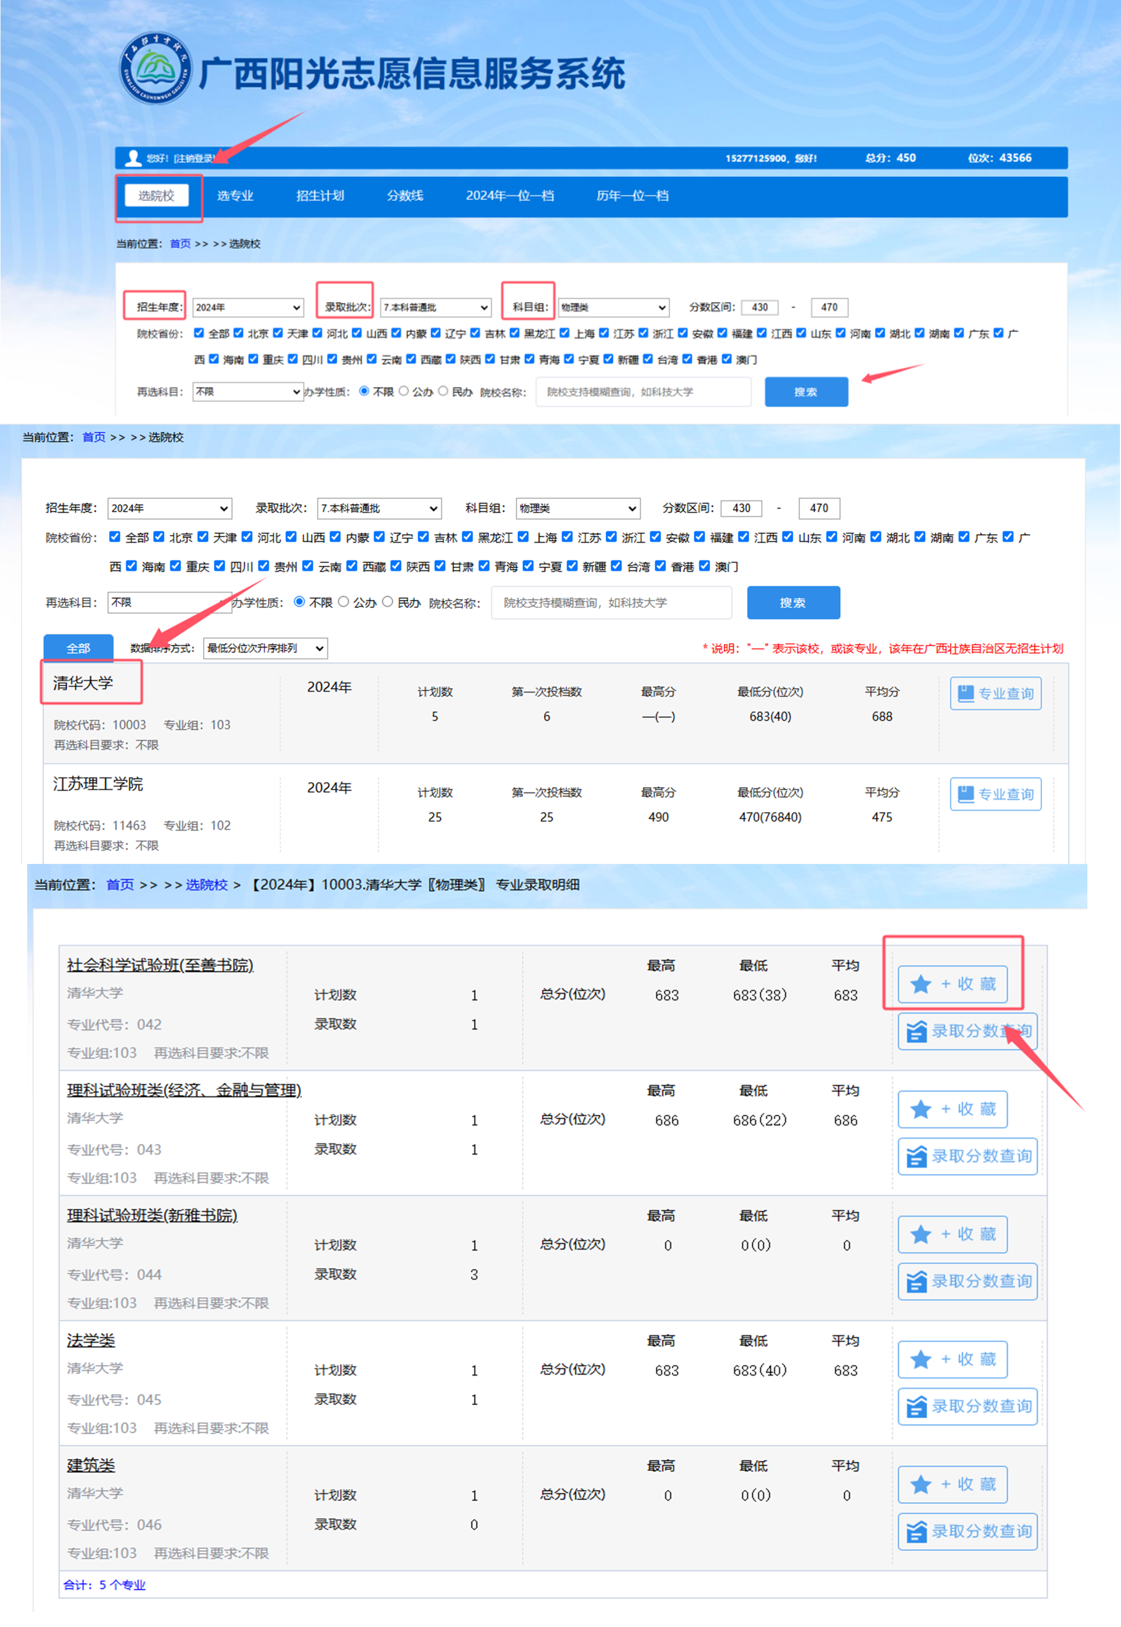Click 分数区间 470 field above results list
Viewport: 1121px width, 1627px height.
819,508
